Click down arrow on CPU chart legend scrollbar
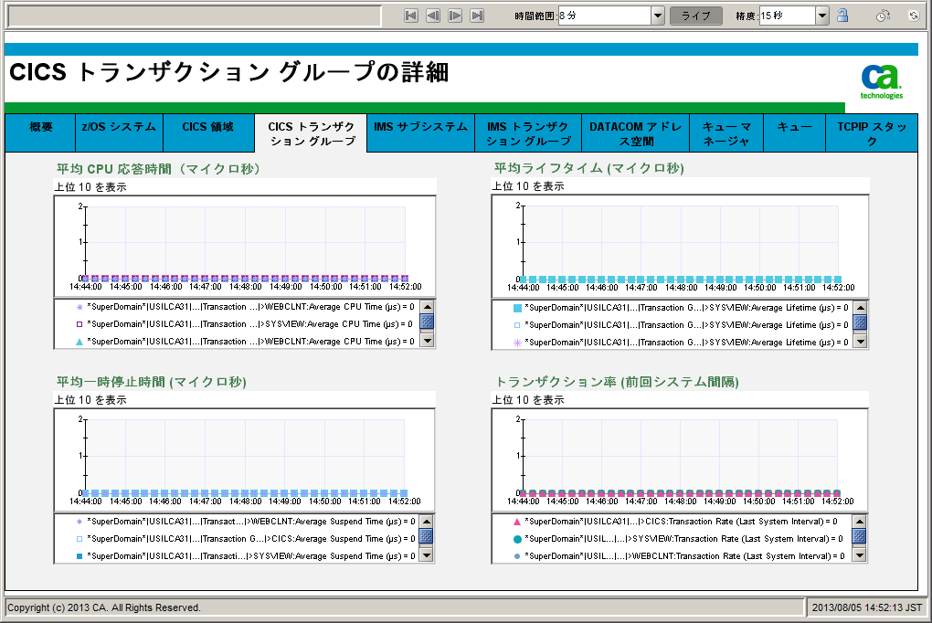This screenshot has height=623, width=932. [426, 343]
